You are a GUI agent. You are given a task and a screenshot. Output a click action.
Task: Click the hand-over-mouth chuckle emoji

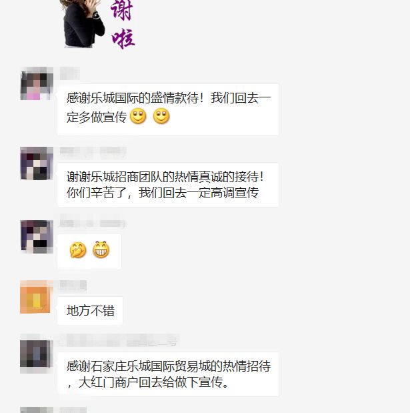click(x=78, y=250)
